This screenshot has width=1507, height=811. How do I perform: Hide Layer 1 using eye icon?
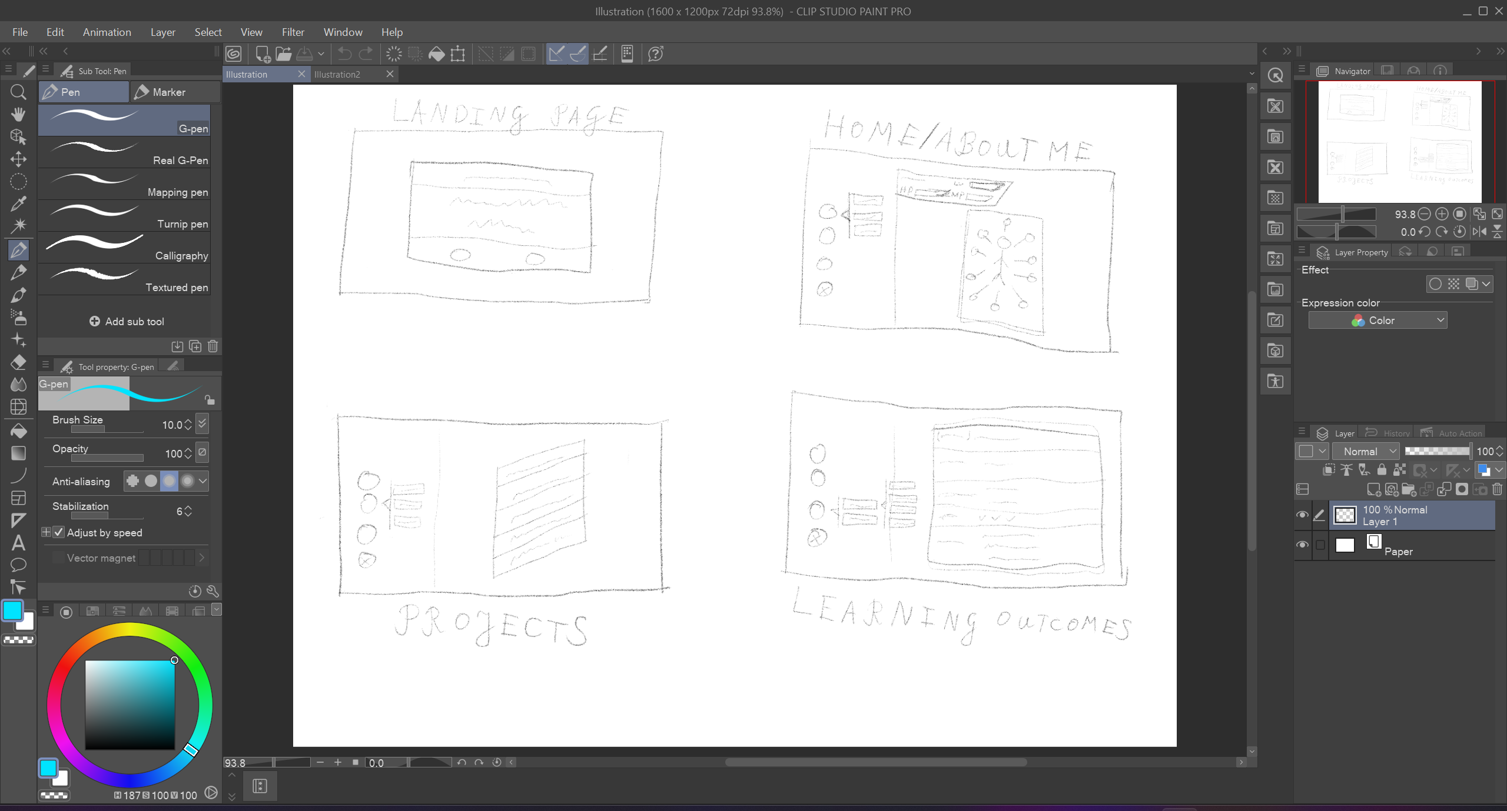(x=1302, y=515)
